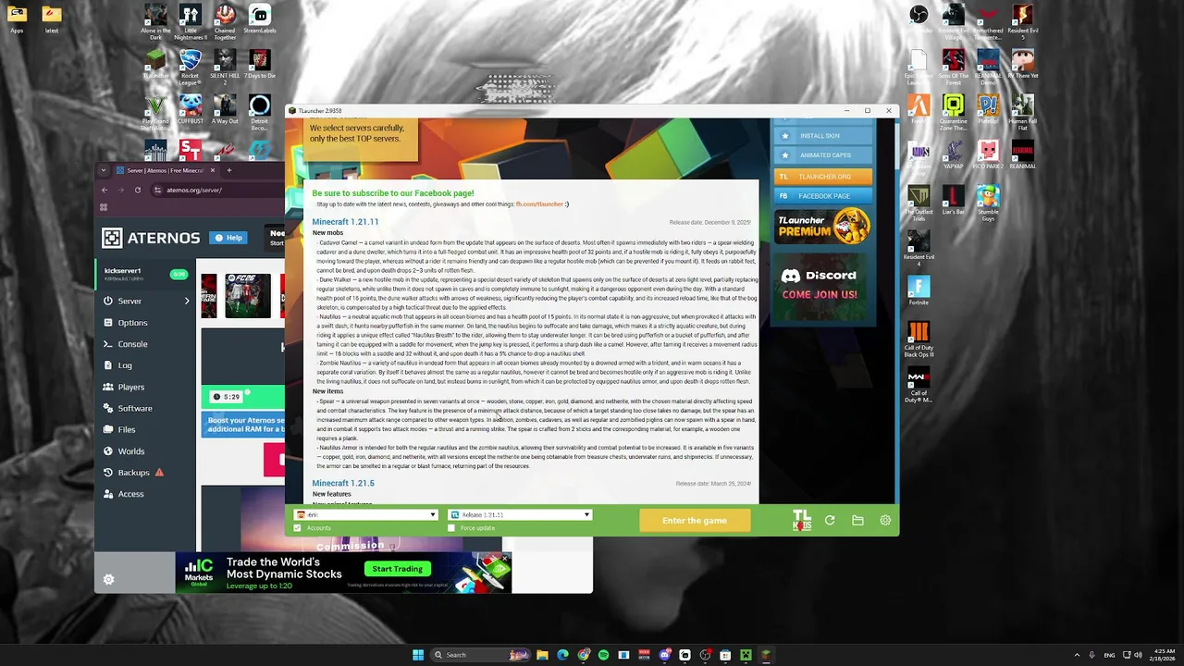Expand the Server chevron in Aternos sidebar
This screenshot has width=1184, height=666.
coord(187,301)
